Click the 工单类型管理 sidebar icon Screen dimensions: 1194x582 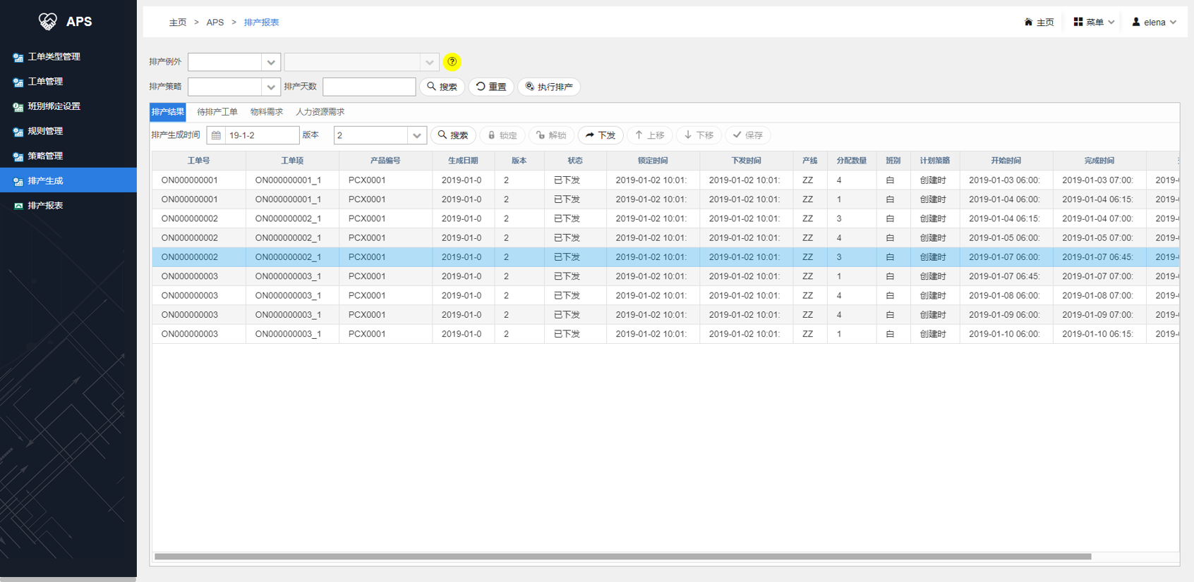point(18,57)
